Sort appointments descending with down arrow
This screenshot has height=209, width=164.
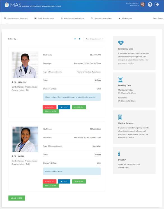coord(75,39)
